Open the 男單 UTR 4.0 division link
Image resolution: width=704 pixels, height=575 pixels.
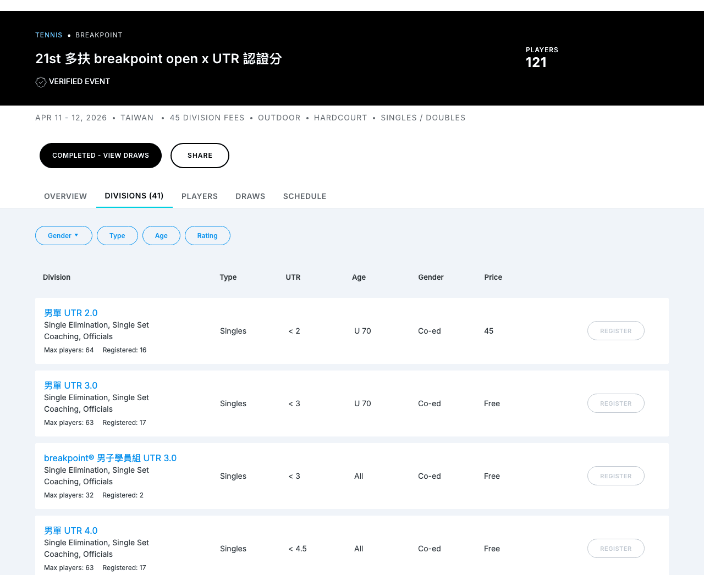[71, 530]
